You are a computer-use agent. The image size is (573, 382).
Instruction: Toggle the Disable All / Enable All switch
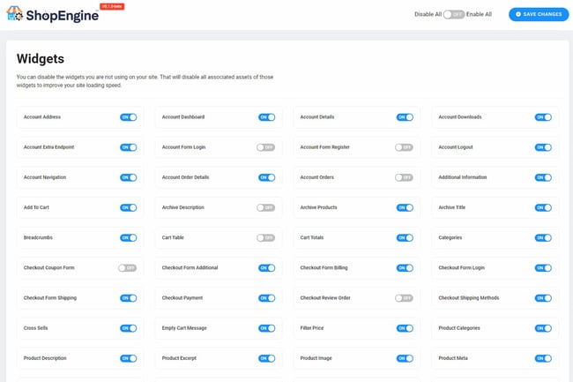(452, 14)
